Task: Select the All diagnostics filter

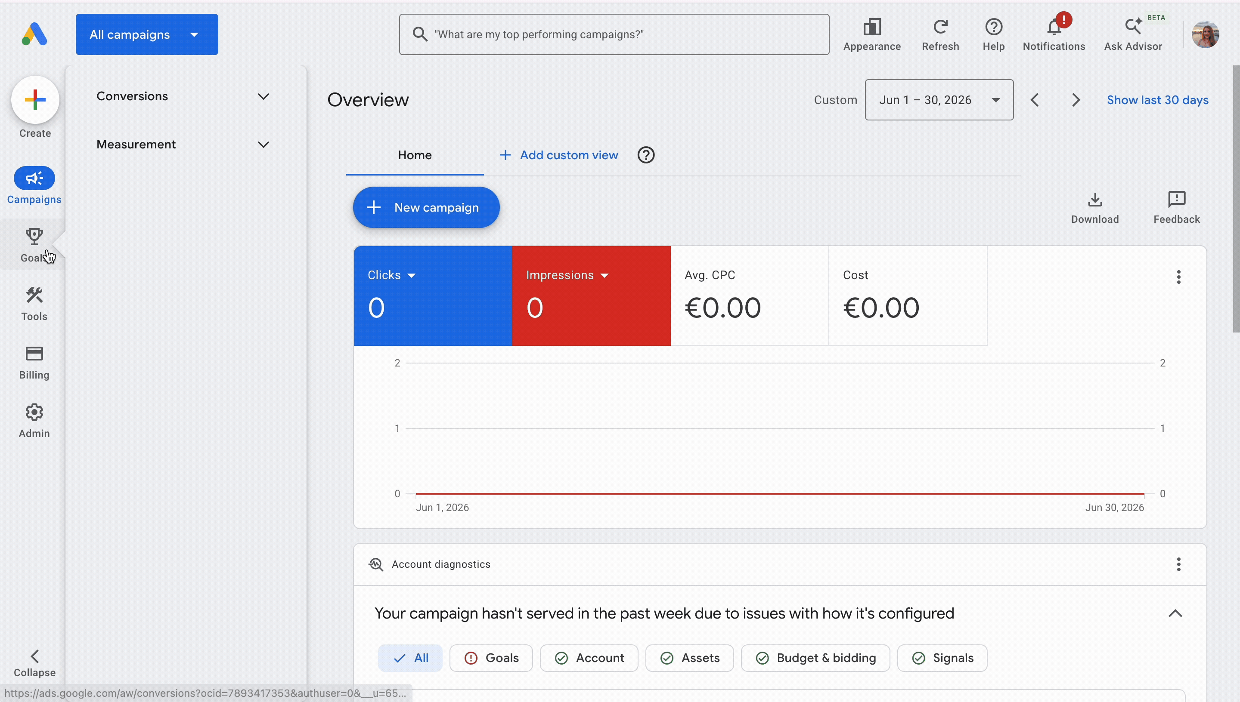Action: pyautogui.click(x=410, y=658)
